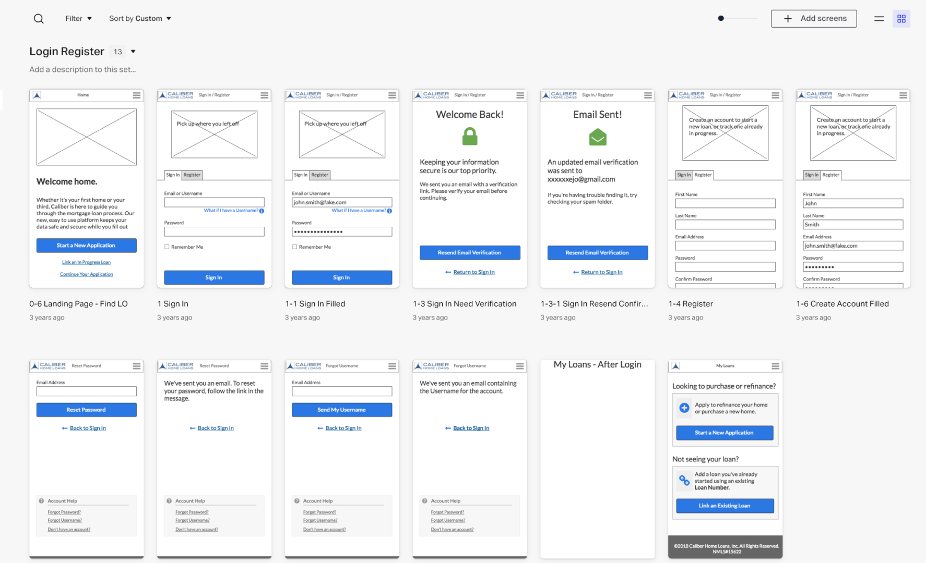Expand the Login Register set menu arrow

pos(133,52)
